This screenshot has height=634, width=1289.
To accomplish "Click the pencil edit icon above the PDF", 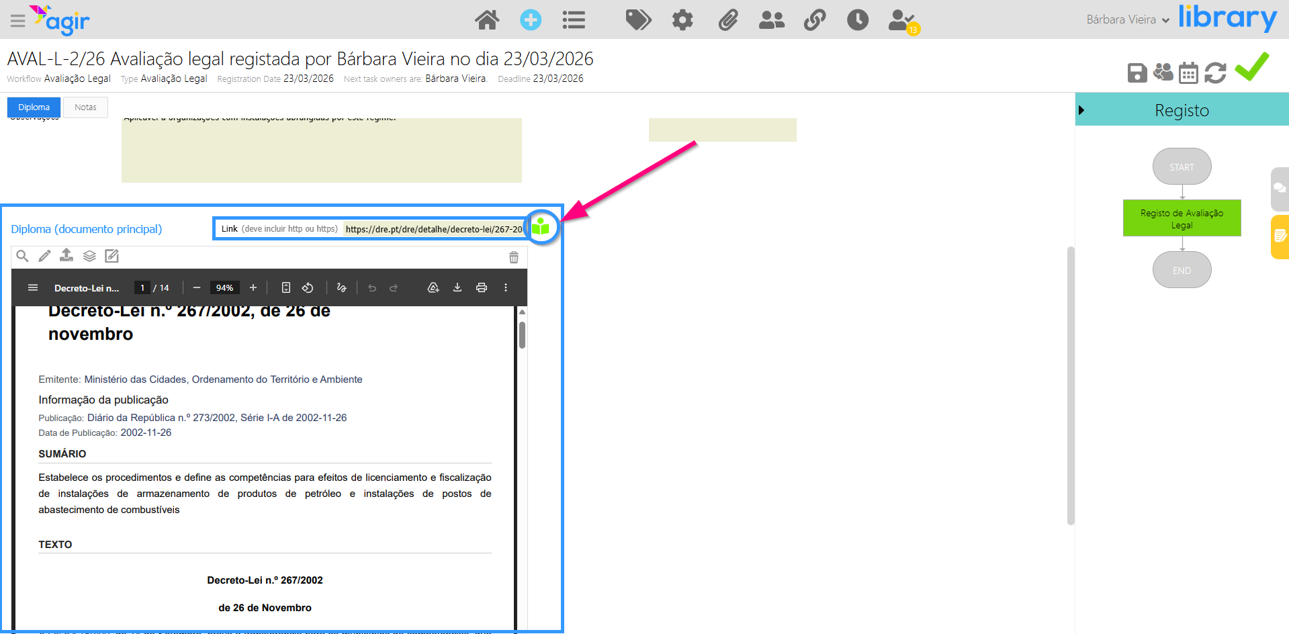I will pyautogui.click(x=44, y=256).
